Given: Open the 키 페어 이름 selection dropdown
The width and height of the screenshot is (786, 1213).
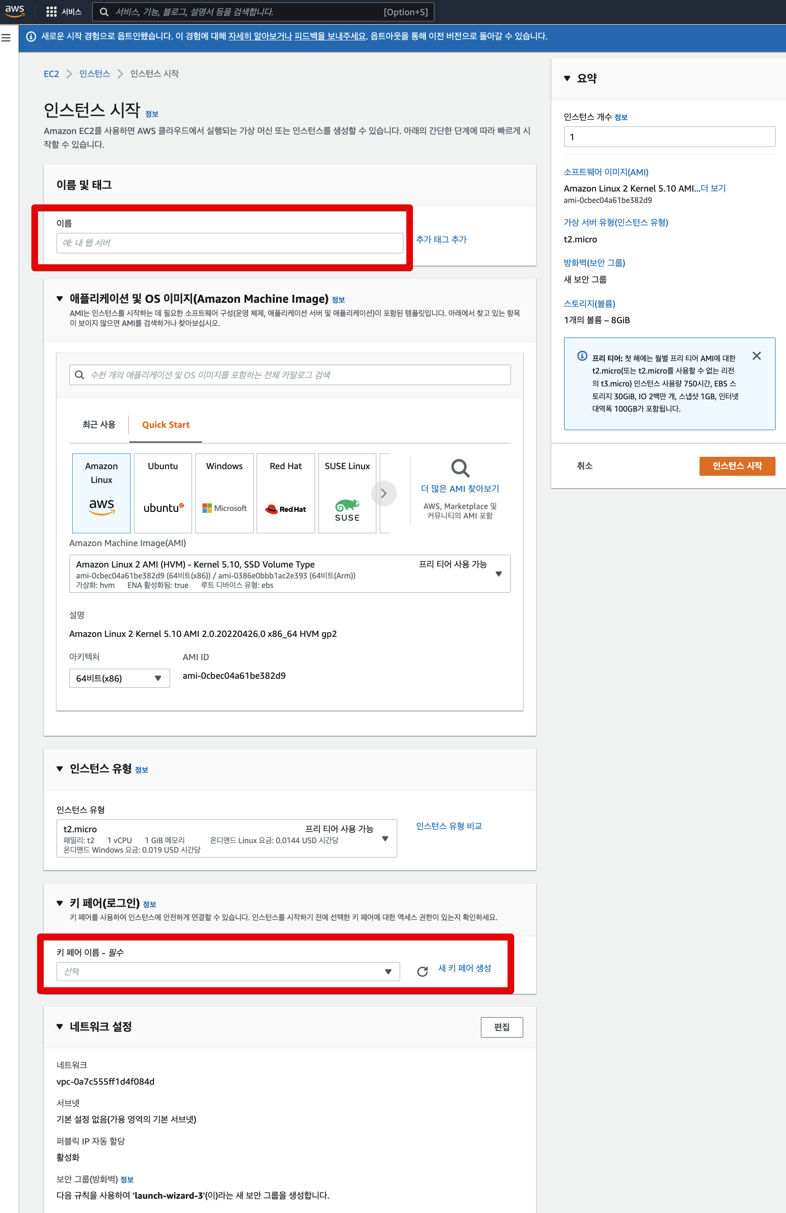Looking at the screenshot, I should 228,972.
